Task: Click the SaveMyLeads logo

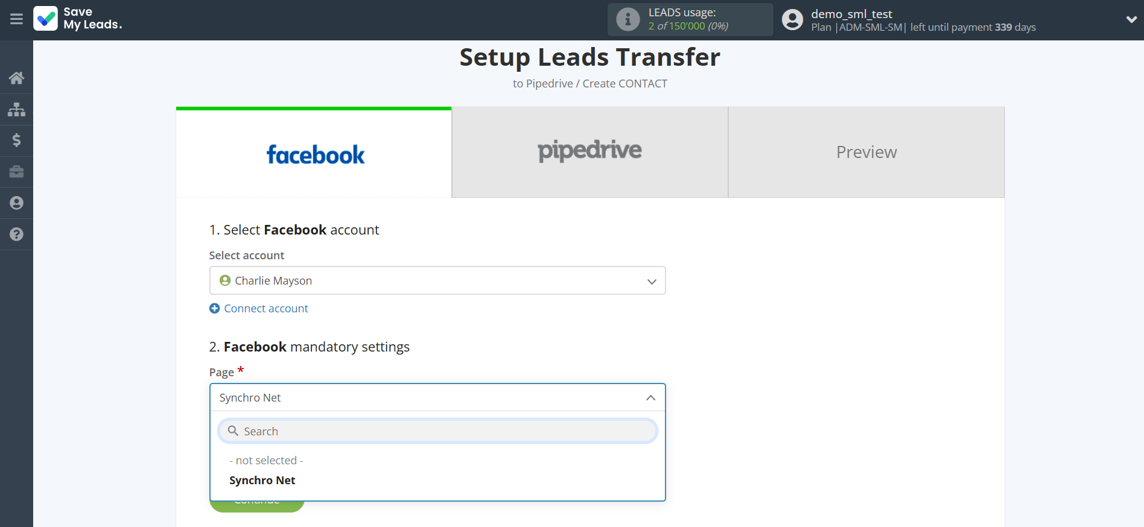Action: [x=77, y=19]
